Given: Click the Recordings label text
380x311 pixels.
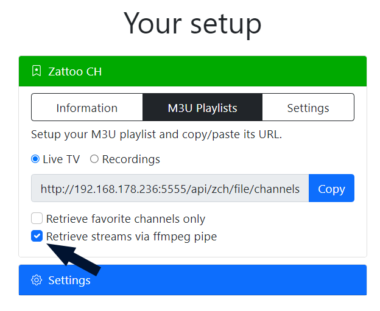Looking at the screenshot, I should (131, 159).
